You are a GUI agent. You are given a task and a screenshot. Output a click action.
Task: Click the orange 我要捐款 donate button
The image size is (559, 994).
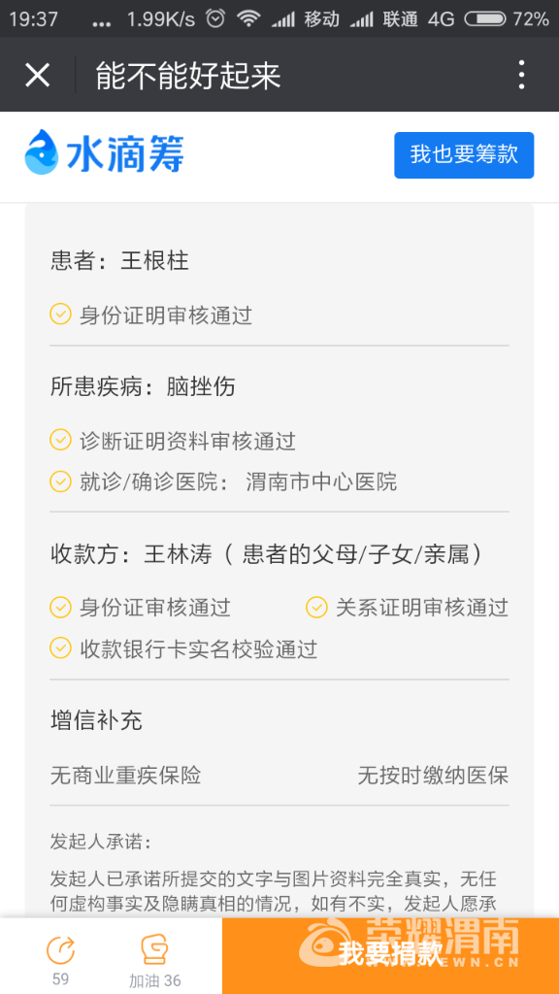tap(390, 955)
